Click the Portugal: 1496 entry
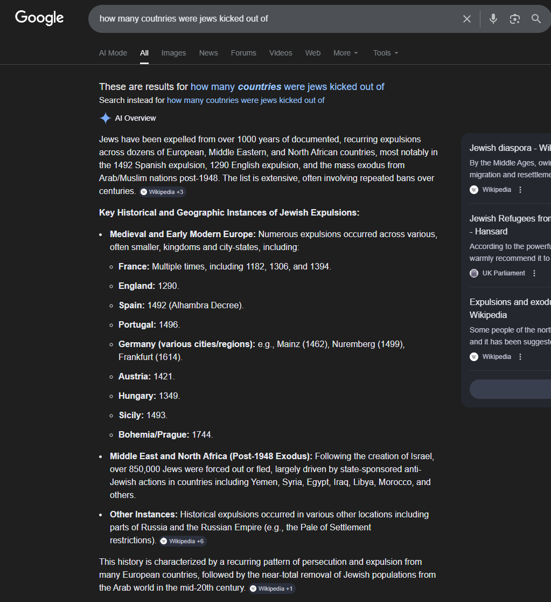The width and height of the screenshot is (551, 602). [149, 325]
